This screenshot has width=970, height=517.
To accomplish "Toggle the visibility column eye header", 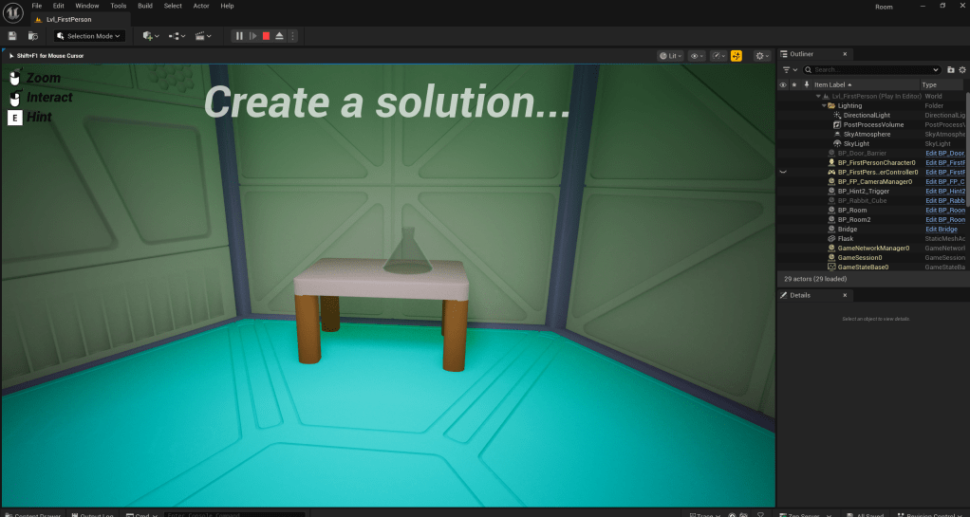I will coord(783,84).
